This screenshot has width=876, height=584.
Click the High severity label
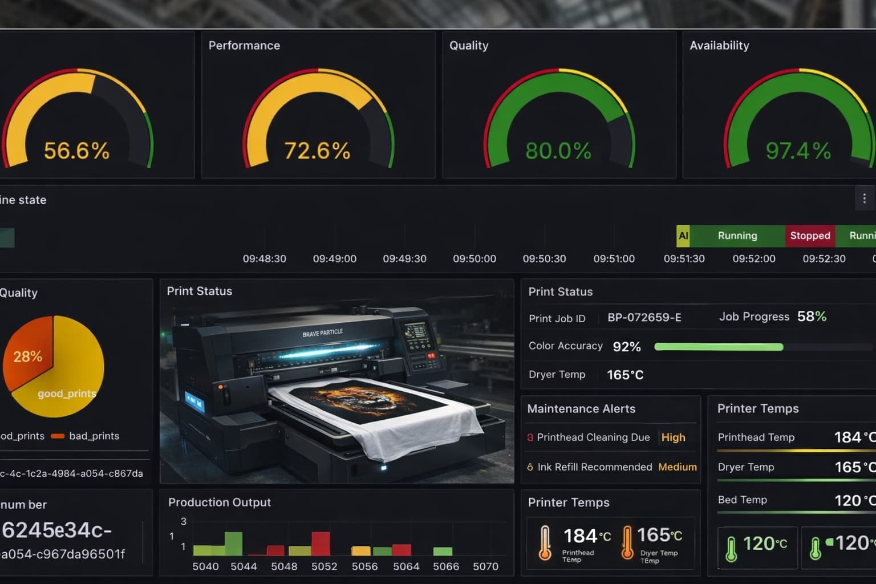pos(673,437)
